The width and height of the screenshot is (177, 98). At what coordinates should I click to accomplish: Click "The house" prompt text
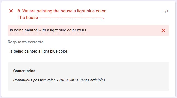(28, 18)
